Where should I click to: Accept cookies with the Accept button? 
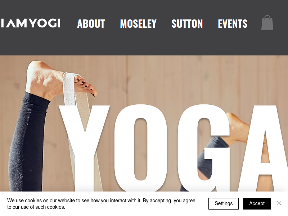[x=257, y=203]
